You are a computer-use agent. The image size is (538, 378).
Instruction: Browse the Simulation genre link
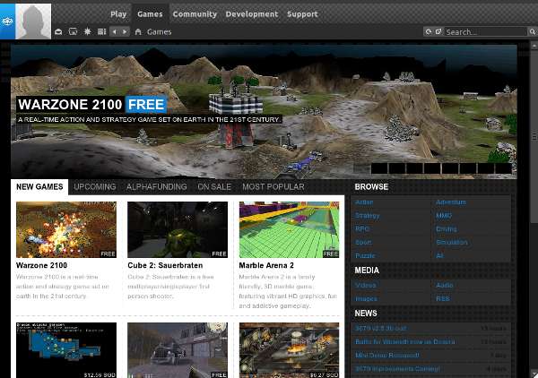click(x=452, y=242)
